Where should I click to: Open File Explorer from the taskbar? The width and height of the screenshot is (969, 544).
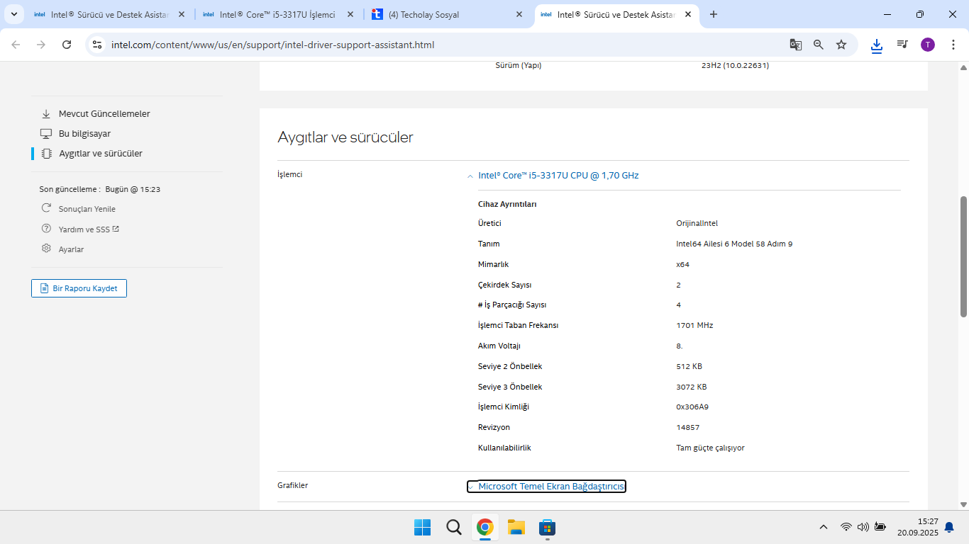pos(516,527)
